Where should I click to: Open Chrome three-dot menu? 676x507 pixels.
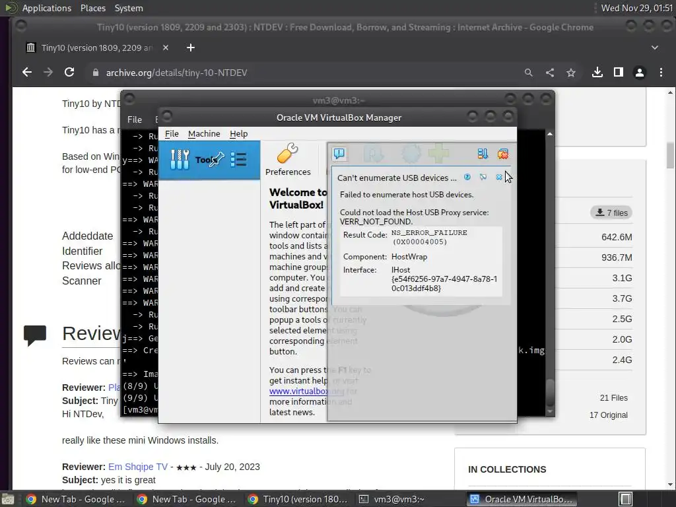tap(661, 73)
